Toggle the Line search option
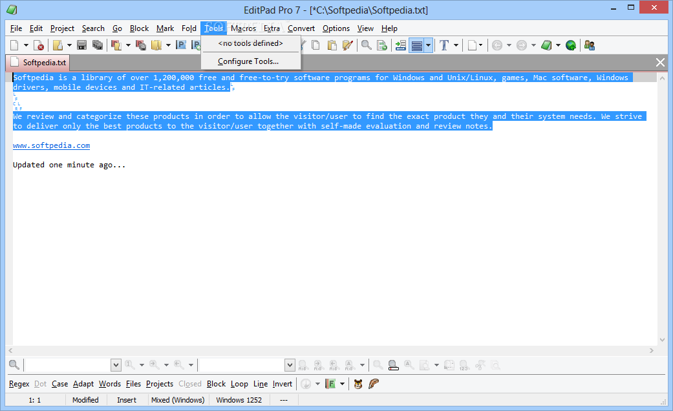 pos(261,384)
